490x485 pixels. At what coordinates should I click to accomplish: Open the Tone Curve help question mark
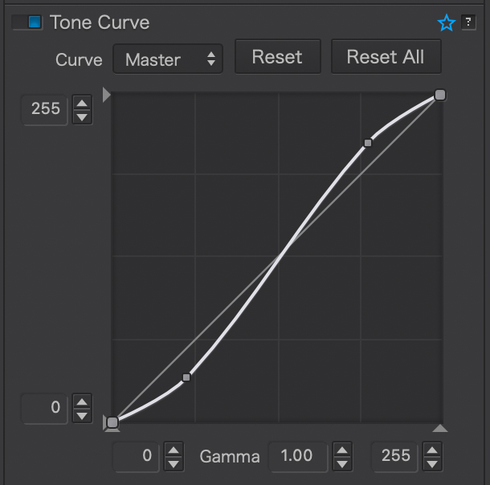[x=469, y=22]
